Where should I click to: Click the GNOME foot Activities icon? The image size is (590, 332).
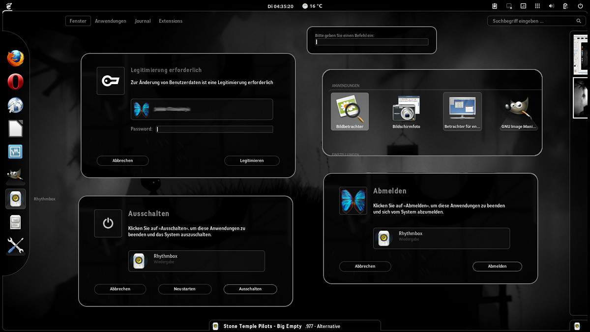point(10,6)
